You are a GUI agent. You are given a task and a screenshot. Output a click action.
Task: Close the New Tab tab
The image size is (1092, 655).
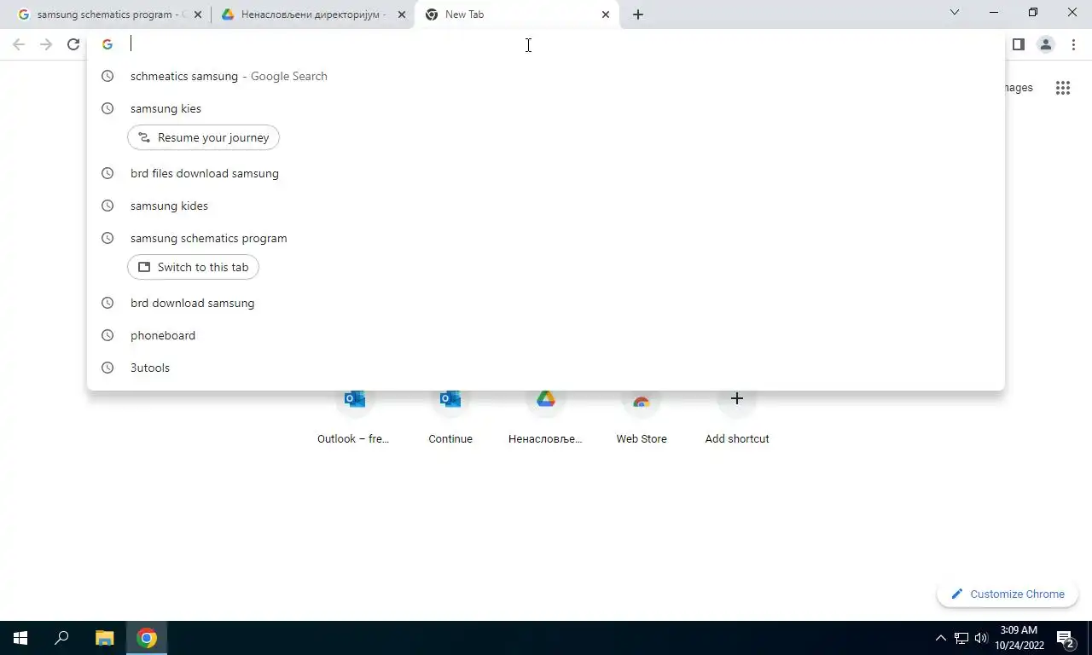point(606,14)
